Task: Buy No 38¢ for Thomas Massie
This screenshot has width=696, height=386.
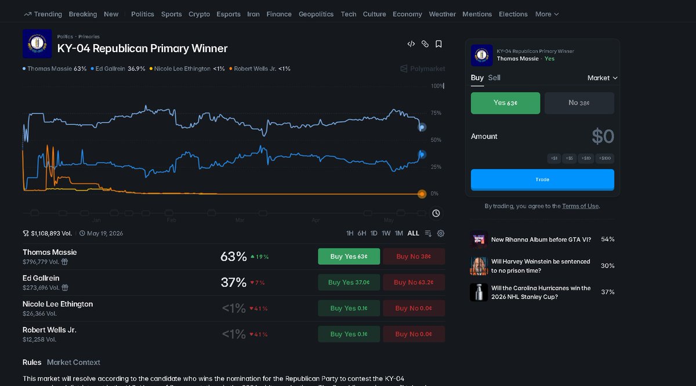Action: [x=414, y=256]
